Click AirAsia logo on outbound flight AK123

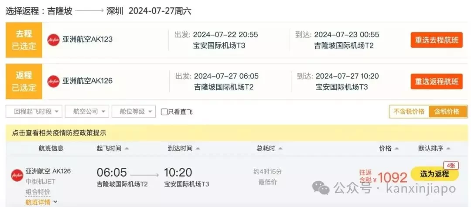[x=54, y=40]
